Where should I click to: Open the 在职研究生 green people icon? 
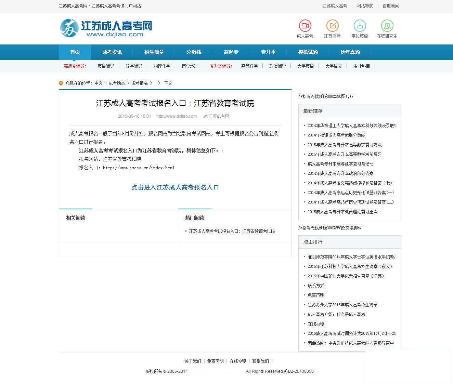(x=387, y=26)
